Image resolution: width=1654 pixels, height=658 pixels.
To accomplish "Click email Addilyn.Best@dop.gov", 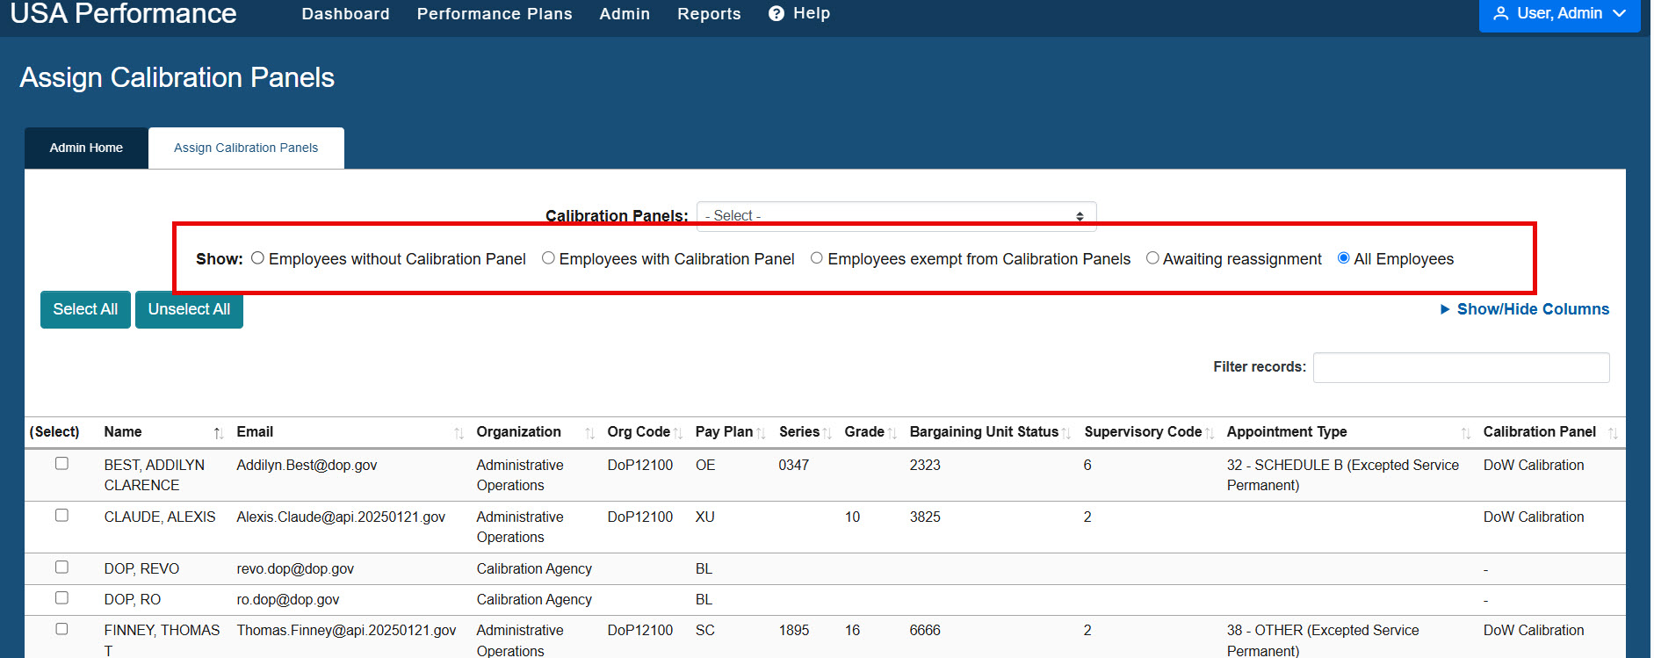I will (x=307, y=465).
